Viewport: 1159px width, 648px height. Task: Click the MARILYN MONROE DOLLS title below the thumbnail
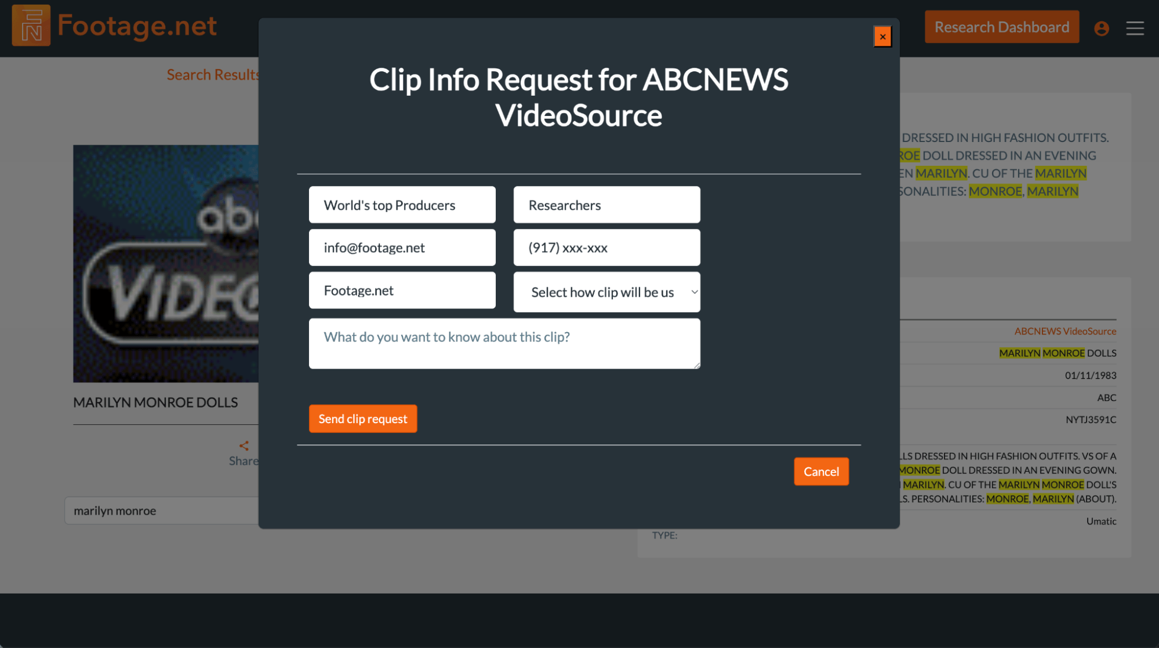click(155, 402)
